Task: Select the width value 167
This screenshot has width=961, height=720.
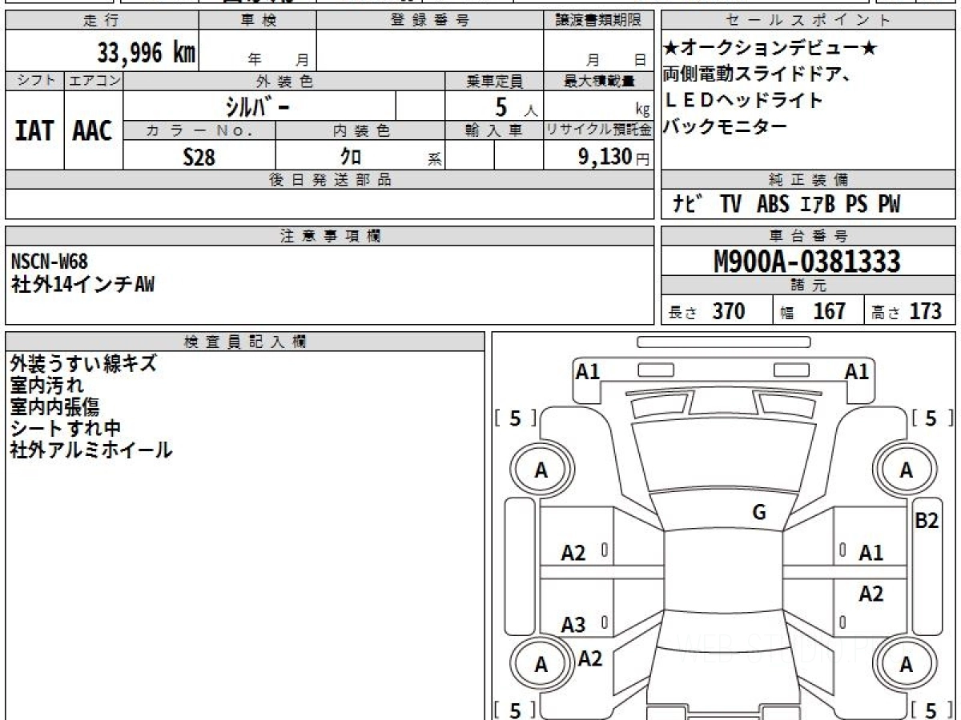Action: pyautogui.click(x=829, y=311)
